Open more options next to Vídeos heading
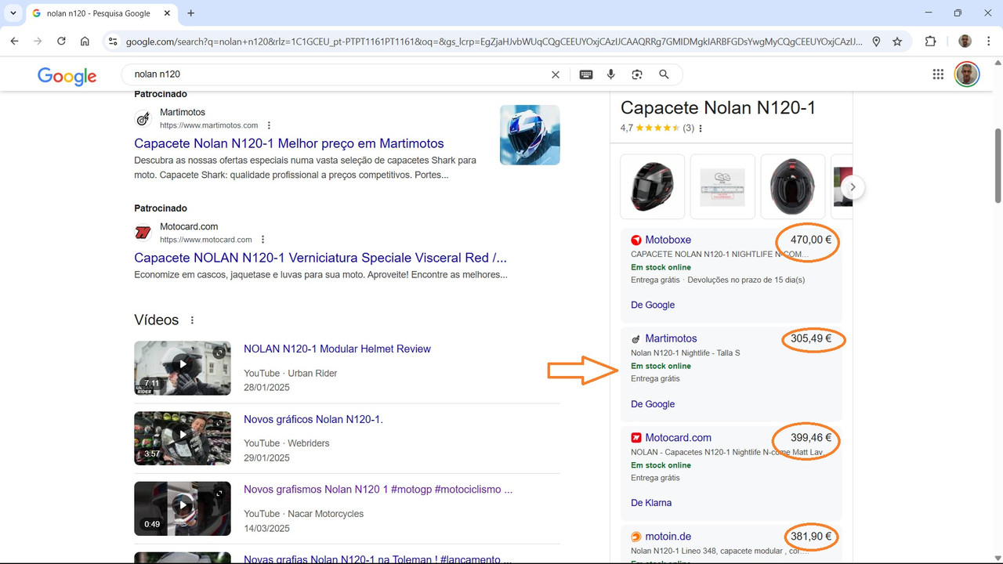Screen dimensions: 1003x564 tap(192, 320)
